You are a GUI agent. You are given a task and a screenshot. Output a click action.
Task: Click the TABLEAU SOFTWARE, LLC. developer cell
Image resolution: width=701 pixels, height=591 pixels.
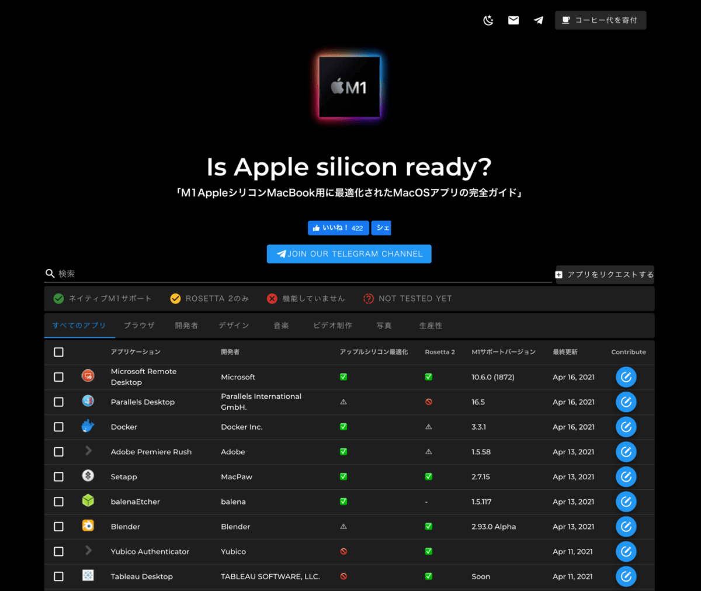coord(270,576)
